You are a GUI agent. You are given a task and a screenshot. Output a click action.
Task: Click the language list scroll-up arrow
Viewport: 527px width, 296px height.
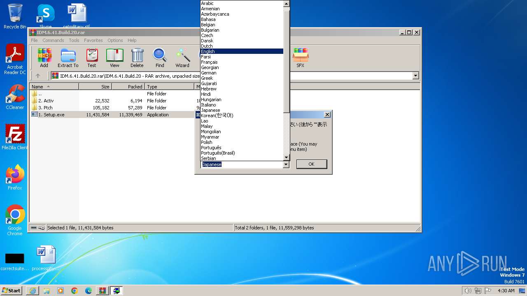pyautogui.click(x=287, y=4)
